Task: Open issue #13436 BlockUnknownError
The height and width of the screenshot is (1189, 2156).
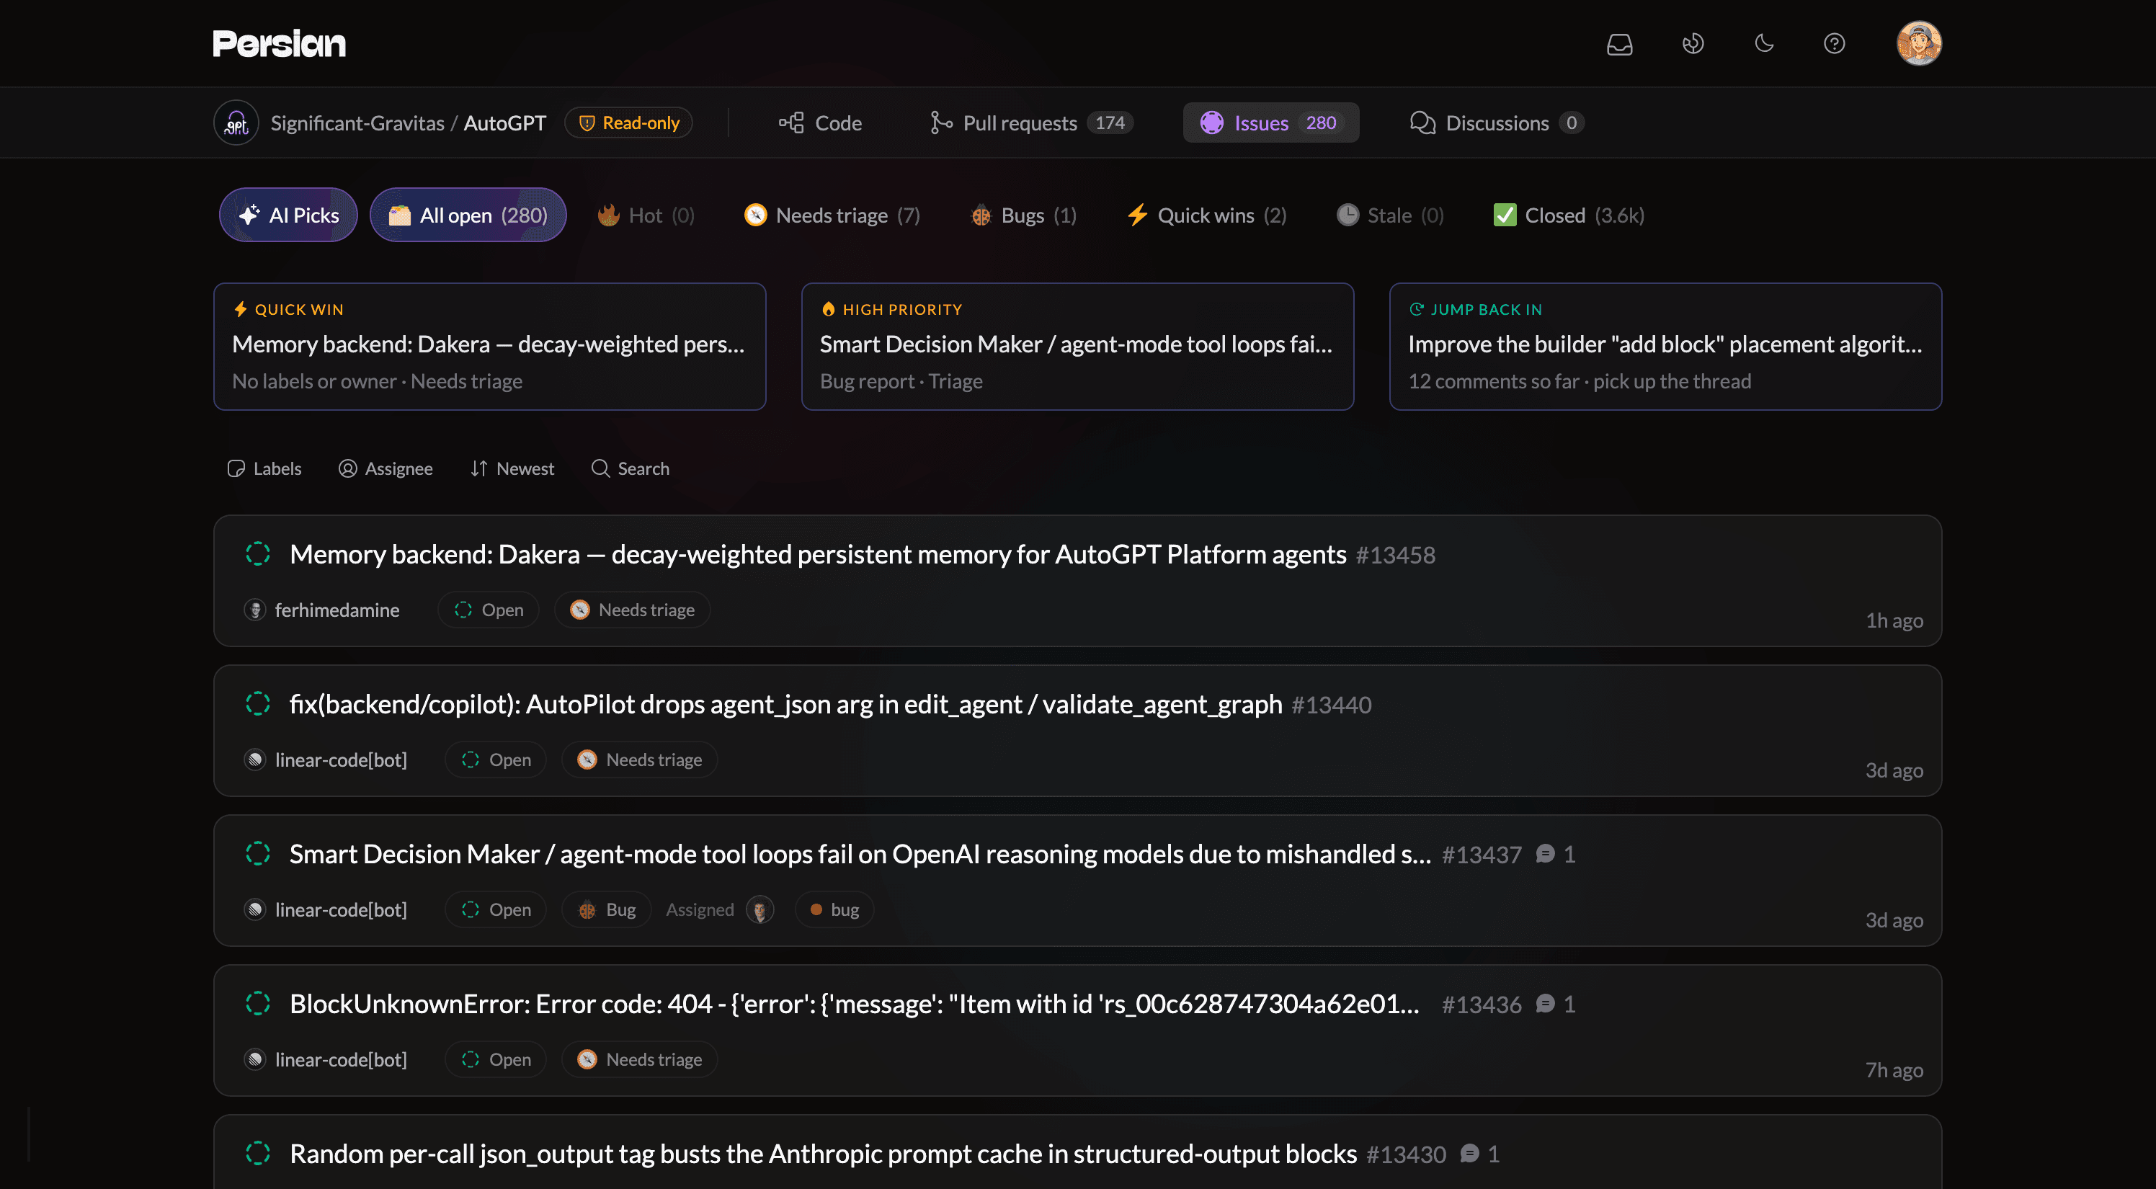Action: pyautogui.click(x=855, y=1004)
